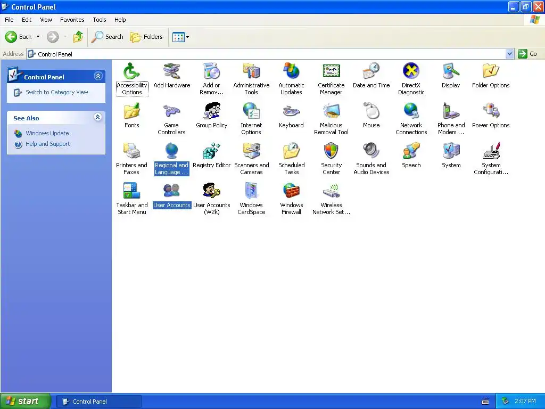
Task: Open Security Center shield icon
Action: coord(331,151)
